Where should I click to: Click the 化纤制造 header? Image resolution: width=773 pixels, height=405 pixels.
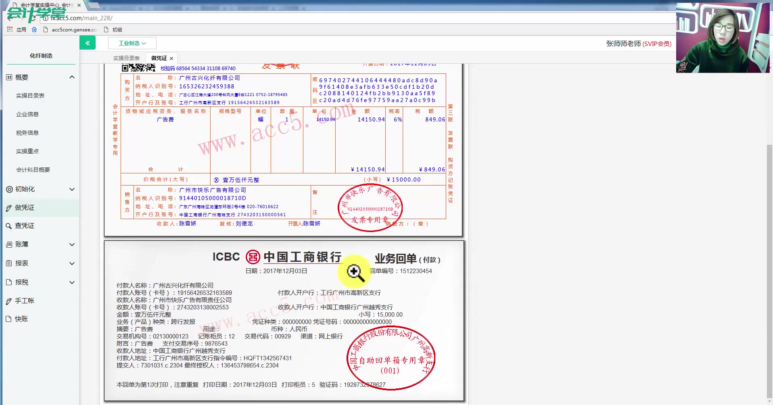click(x=41, y=56)
